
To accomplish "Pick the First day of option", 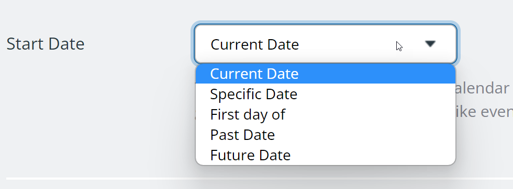I will pos(326,114).
